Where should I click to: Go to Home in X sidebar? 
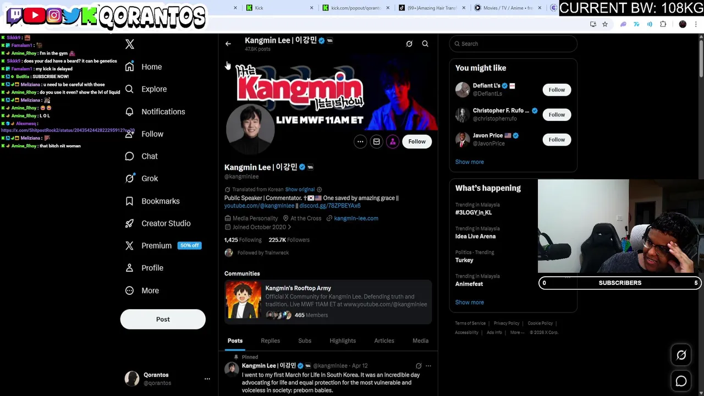144,67
